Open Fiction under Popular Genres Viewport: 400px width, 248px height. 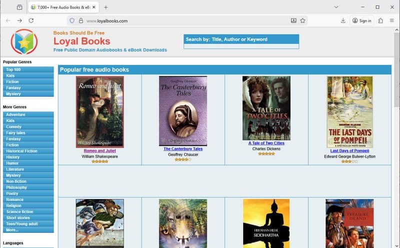point(28,82)
